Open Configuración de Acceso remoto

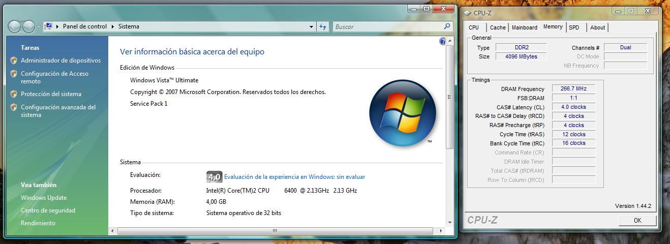[54, 77]
